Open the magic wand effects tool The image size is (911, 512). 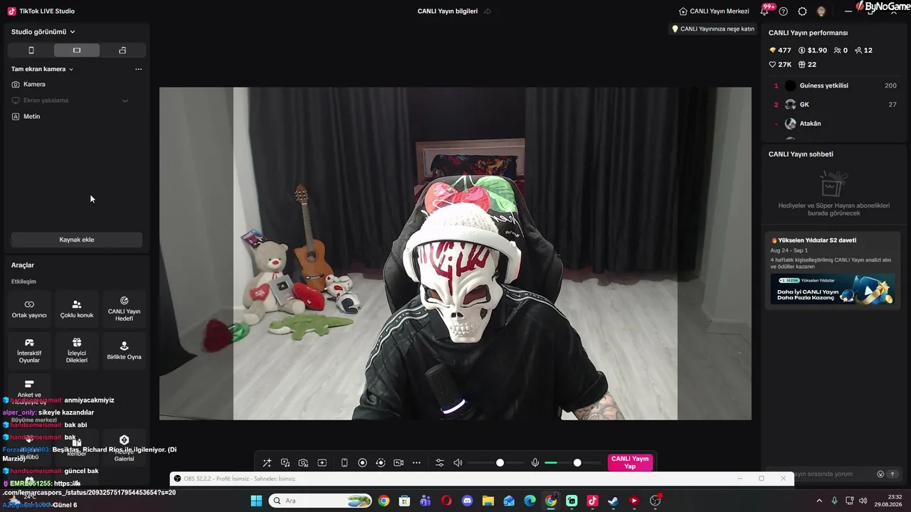[x=267, y=463]
